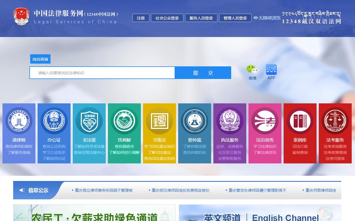The image size is (355, 221).
Task: Open the 12348 APP icon
Action: (x=271, y=70)
